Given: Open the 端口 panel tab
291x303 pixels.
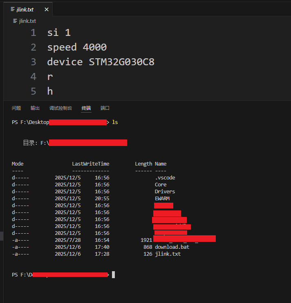Looking at the screenshot, I should pyautogui.click(x=105, y=108).
